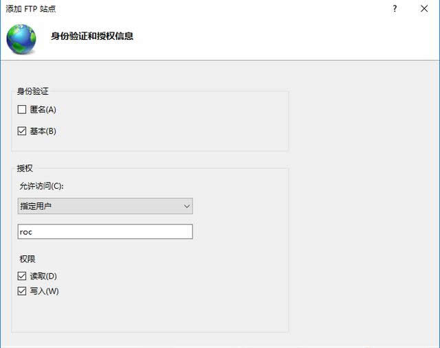Enable the 匿名(A) anonymous authentication checkbox

click(x=22, y=109)
